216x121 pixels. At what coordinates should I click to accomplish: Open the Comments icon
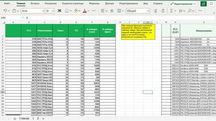[211, 4]
